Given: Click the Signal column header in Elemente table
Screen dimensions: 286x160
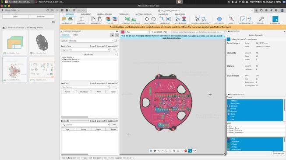Looking at the screenshot, I should pyautogui.click(x=99, y=129).
